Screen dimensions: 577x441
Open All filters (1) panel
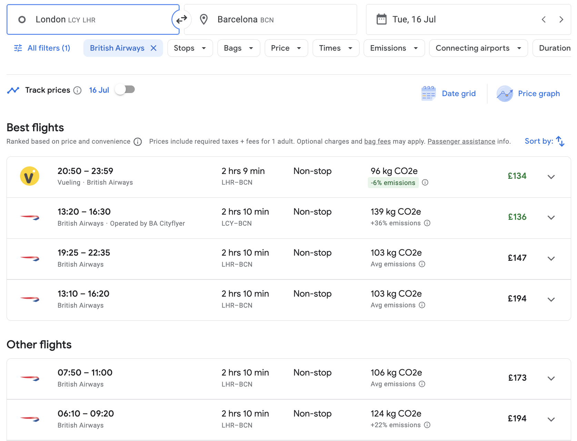click(x=42, y=48)
